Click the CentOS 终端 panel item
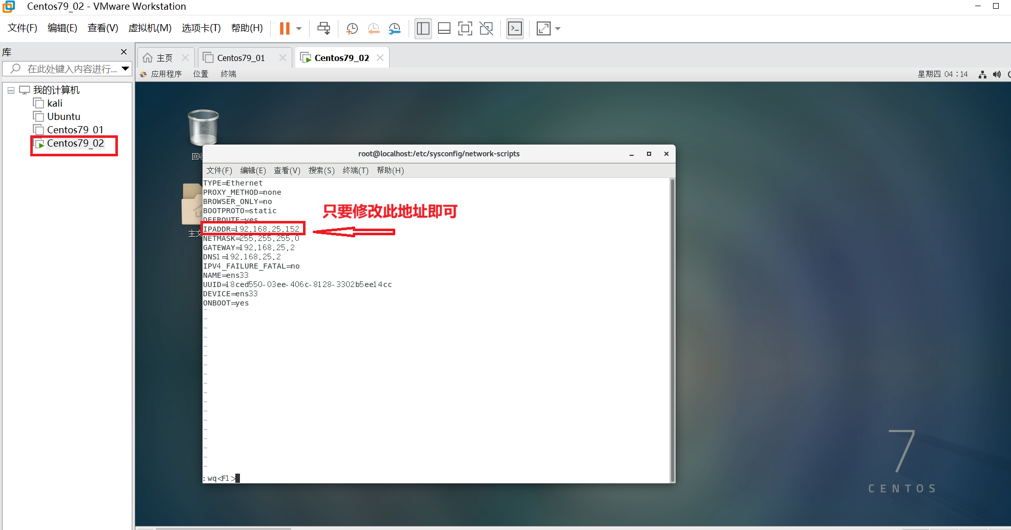Viewport: 1011px width, 530px height. 228,74
